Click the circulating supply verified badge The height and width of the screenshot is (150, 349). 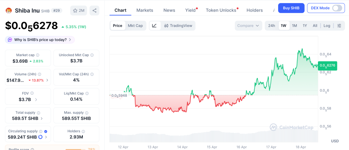point(46,131)
